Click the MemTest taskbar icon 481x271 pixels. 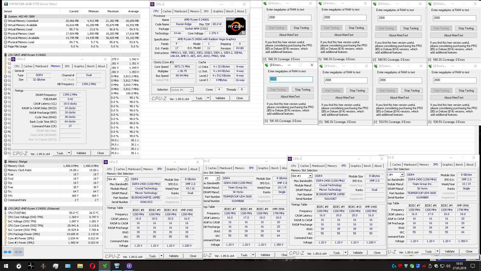coord(105,266)
